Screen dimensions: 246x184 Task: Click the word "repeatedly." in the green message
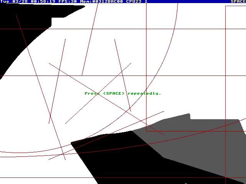(144, 93)
